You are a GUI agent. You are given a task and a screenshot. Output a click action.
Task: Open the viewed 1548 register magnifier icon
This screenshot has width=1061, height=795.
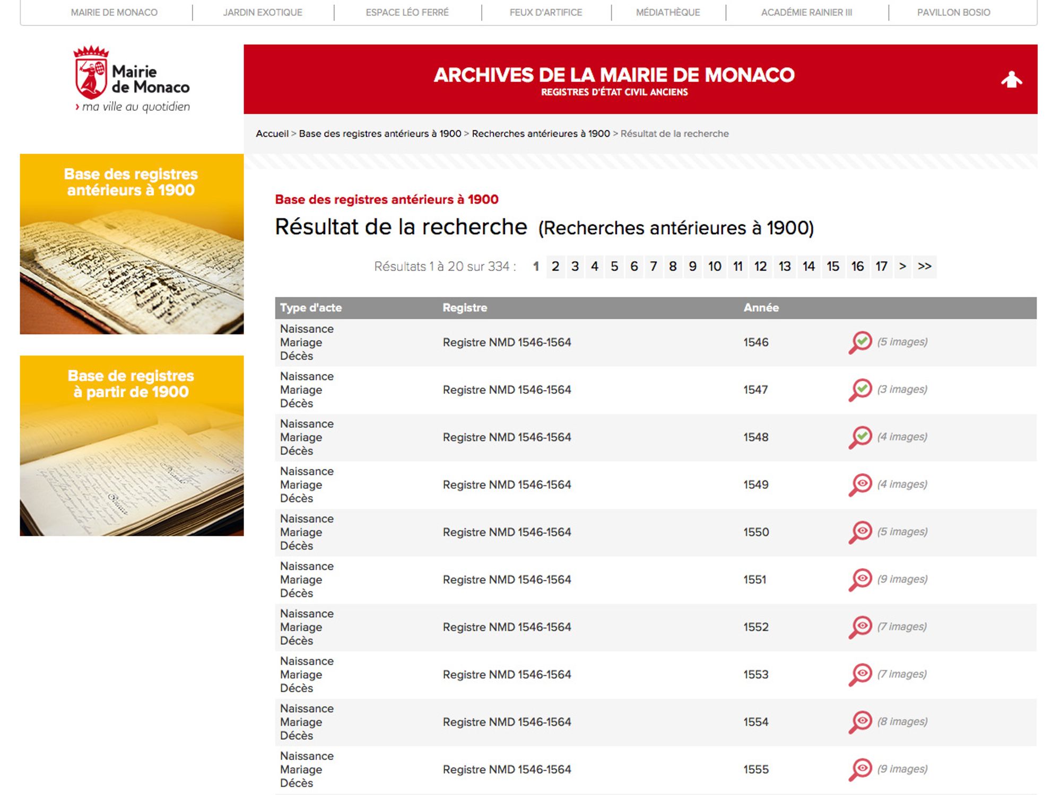coord(860,437)
